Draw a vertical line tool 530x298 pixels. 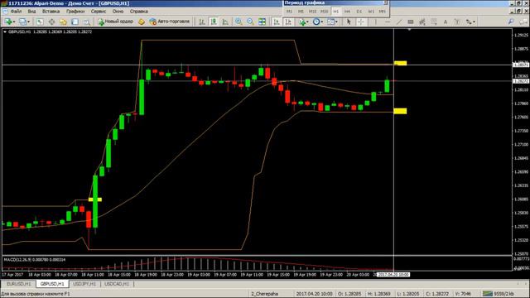(375, 22)
